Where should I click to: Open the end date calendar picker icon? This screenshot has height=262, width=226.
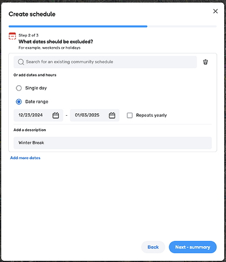click(112, 115)
